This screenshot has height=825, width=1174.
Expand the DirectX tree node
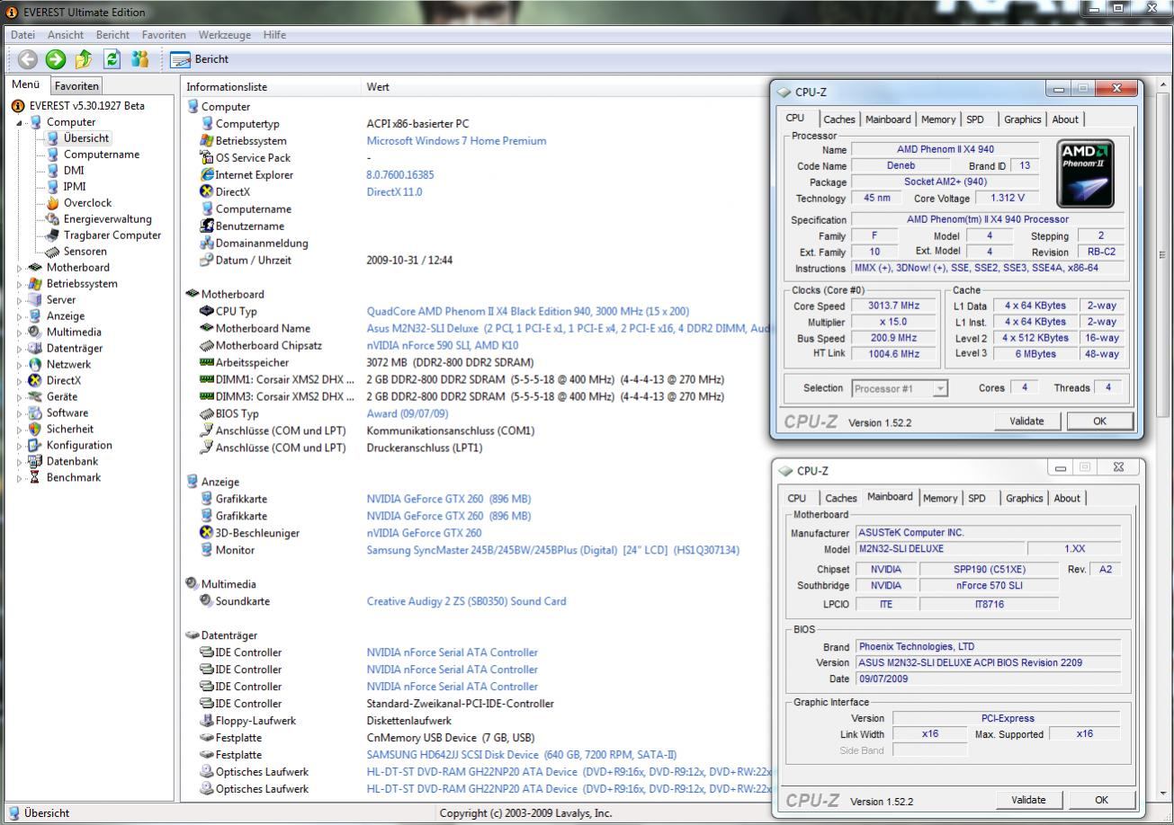(21, 381)
